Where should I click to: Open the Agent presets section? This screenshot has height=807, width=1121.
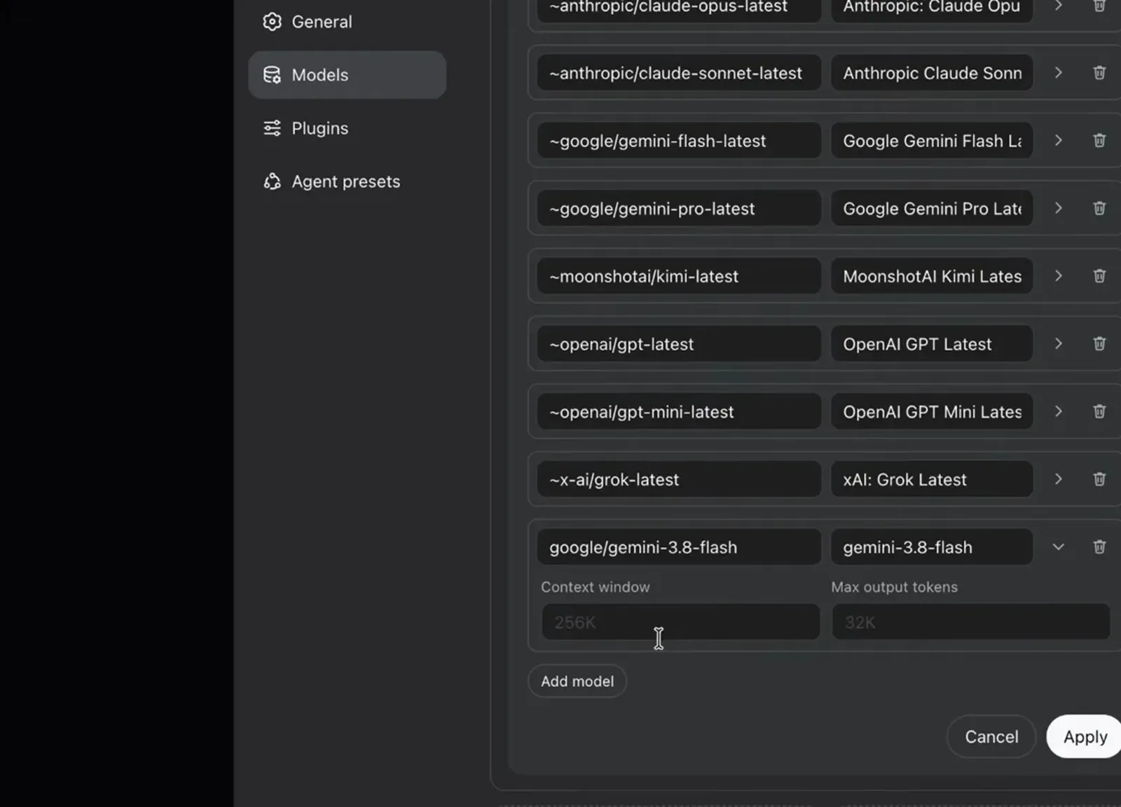(x=347, y=181)
